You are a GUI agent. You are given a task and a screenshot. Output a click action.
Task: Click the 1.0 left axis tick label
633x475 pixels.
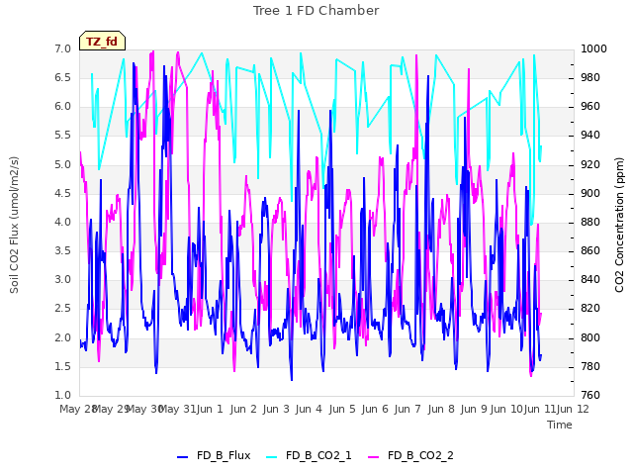click(x=62, y=395)
